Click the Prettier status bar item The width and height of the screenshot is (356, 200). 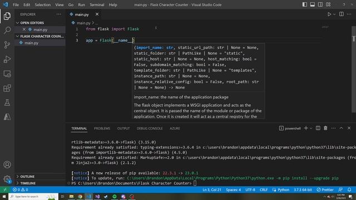click(x=325, y=189)
